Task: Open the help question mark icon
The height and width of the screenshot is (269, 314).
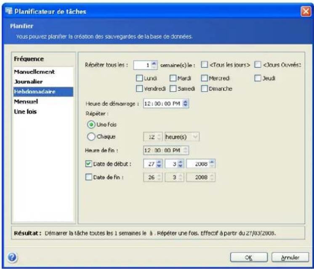Action: point(12,257)
